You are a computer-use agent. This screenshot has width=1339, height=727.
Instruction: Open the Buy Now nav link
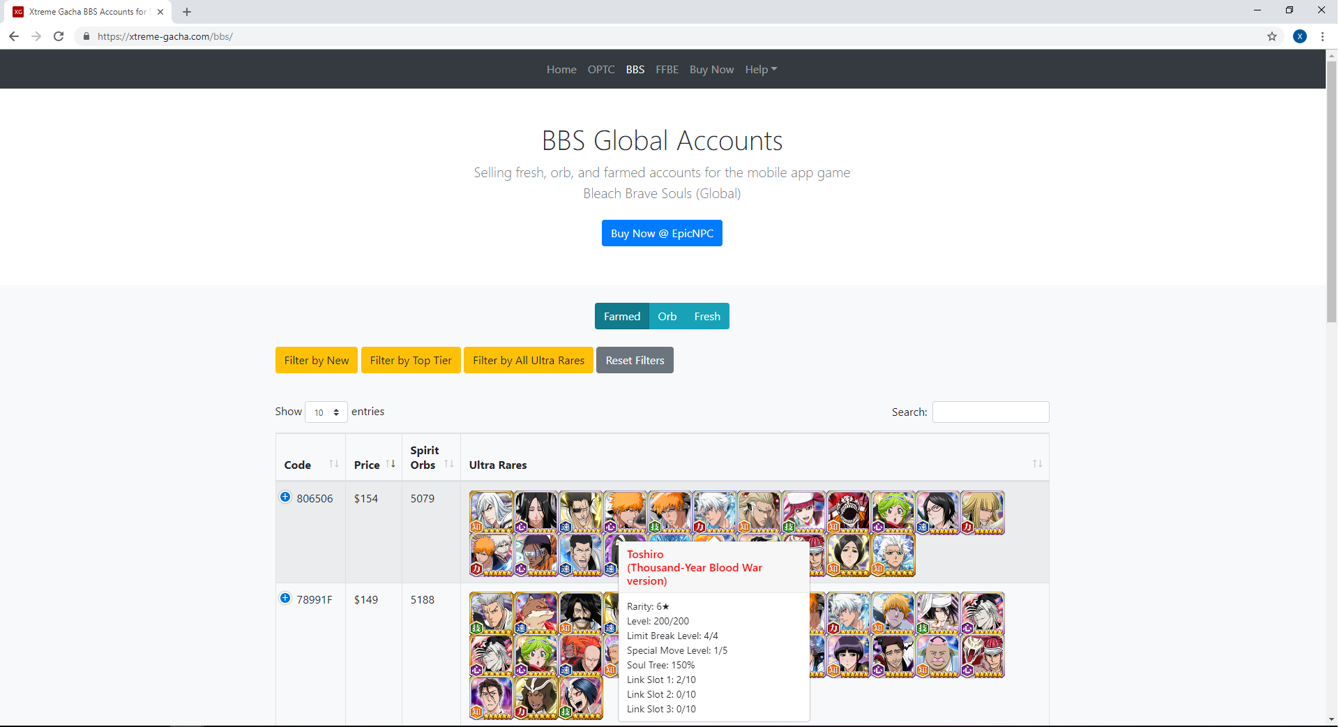point(712,69)
